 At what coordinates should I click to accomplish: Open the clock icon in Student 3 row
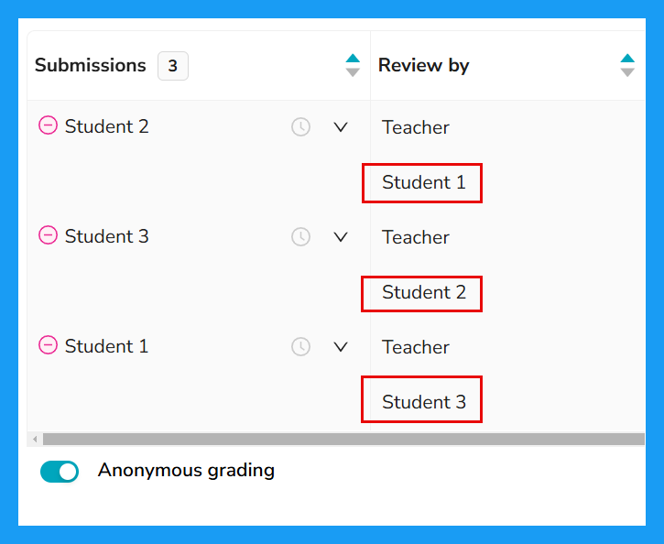[x=300, y=236]
